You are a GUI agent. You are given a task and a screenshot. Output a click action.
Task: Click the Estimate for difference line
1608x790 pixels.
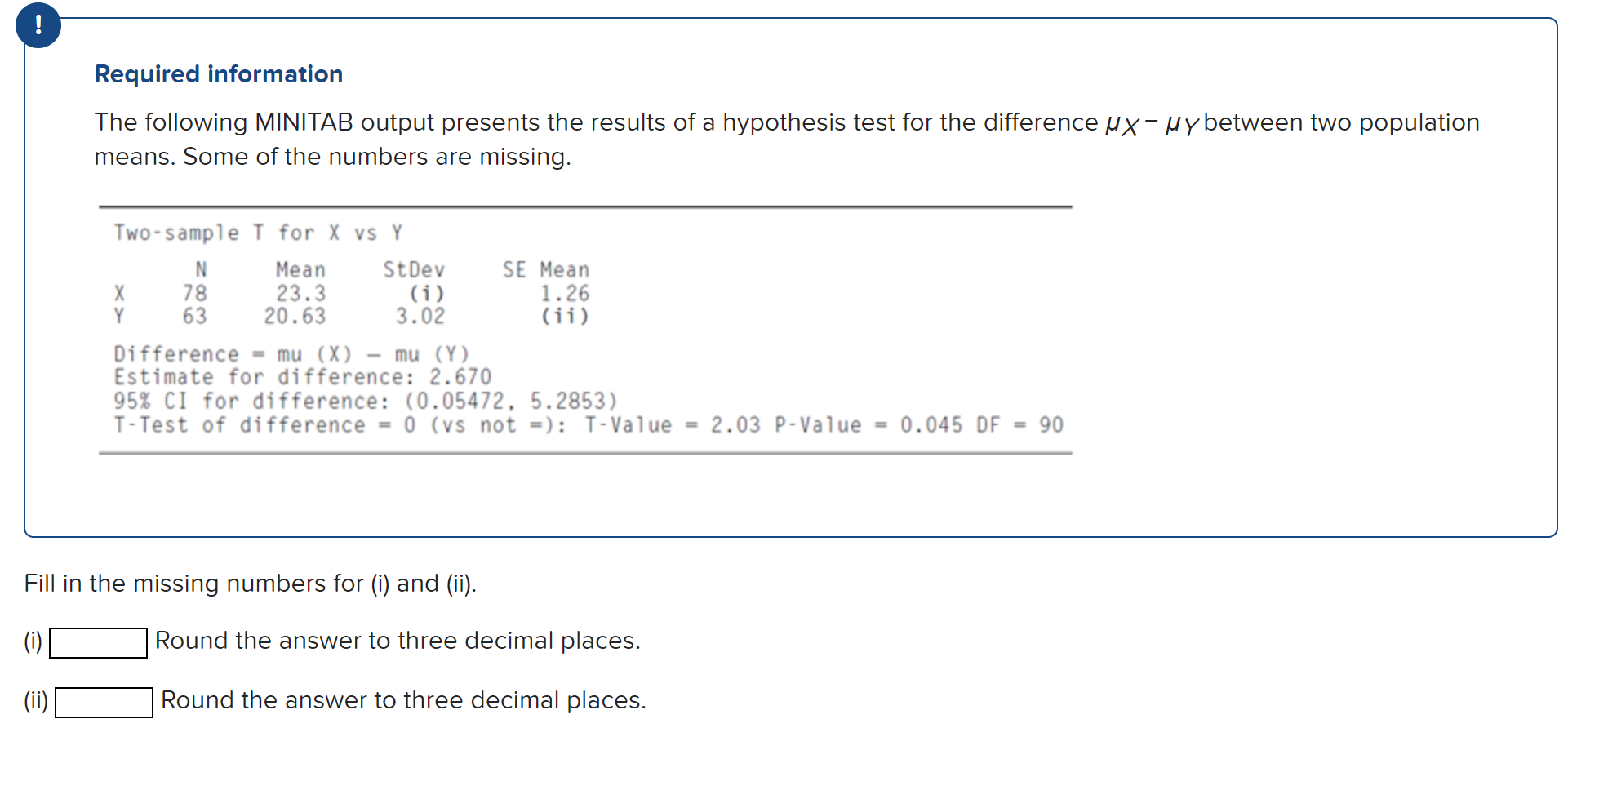(x=302, y=376)
